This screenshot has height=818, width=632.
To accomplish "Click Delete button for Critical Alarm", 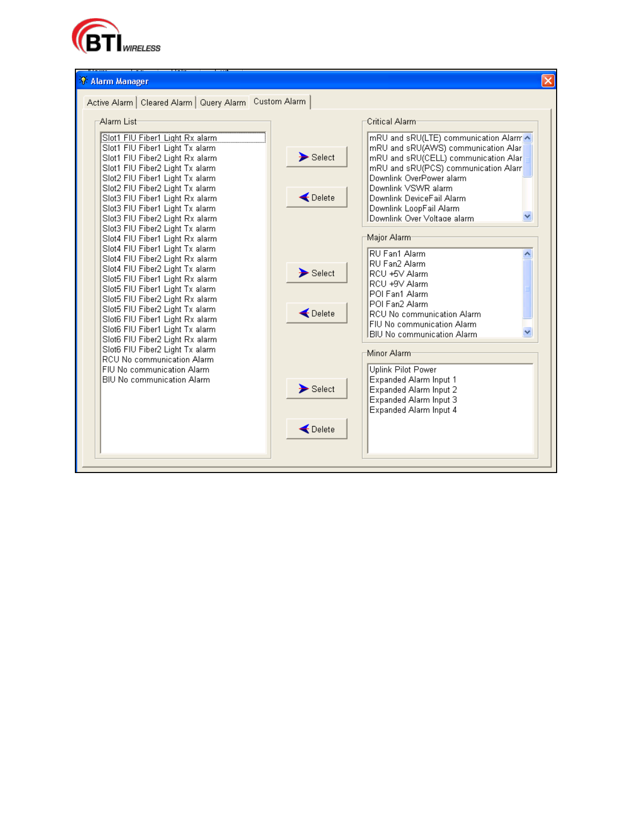I will (317, 197).
